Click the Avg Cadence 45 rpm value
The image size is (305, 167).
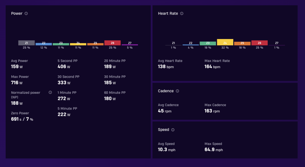click(165, 111)
